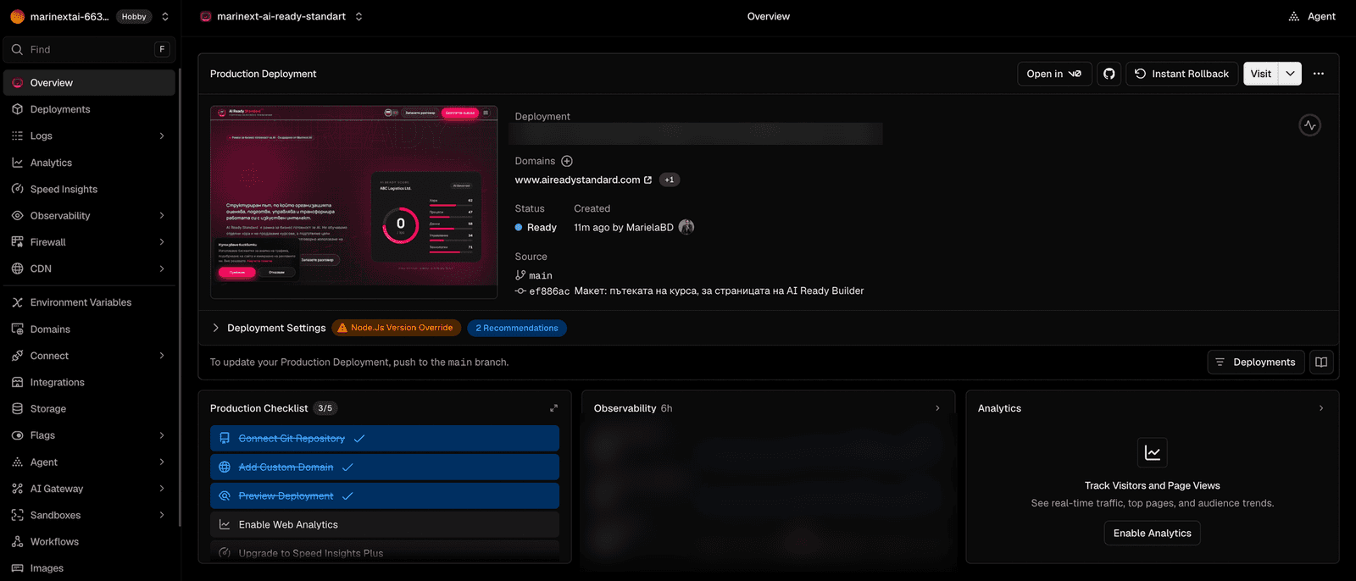Click the Instant Rollback button
Screen dimensions: 1356x581
(1182, 74)
